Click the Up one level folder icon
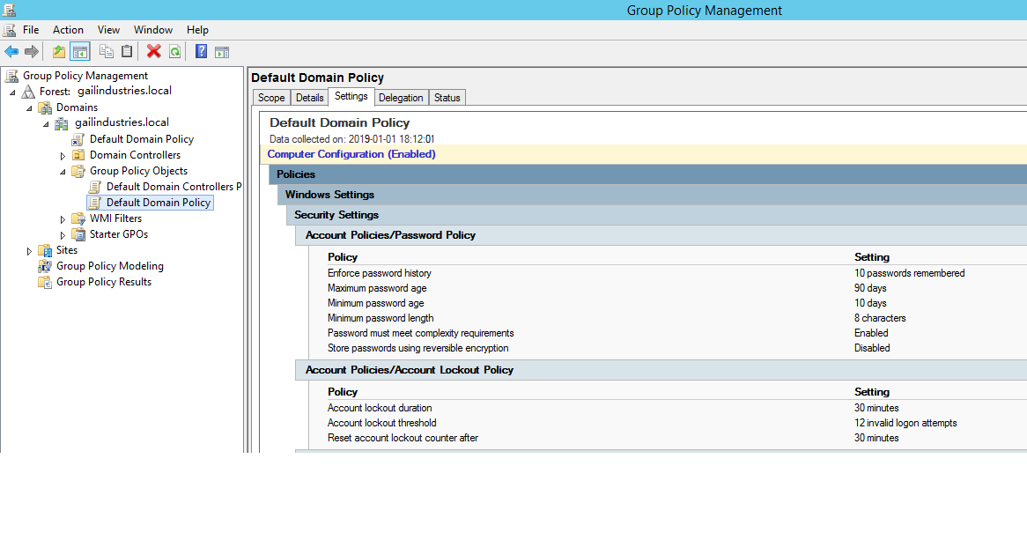The image size is (1027, 555). click(58, 51)
